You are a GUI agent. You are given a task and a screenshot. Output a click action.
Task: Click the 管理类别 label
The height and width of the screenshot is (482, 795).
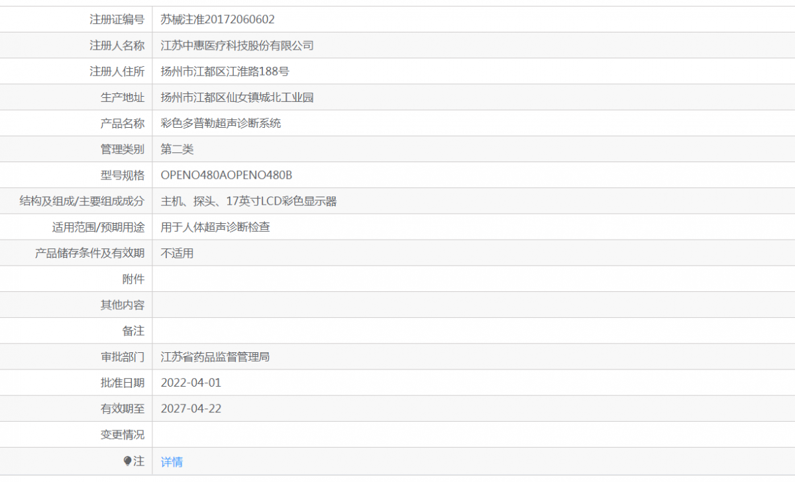click(x=122, y=150)
